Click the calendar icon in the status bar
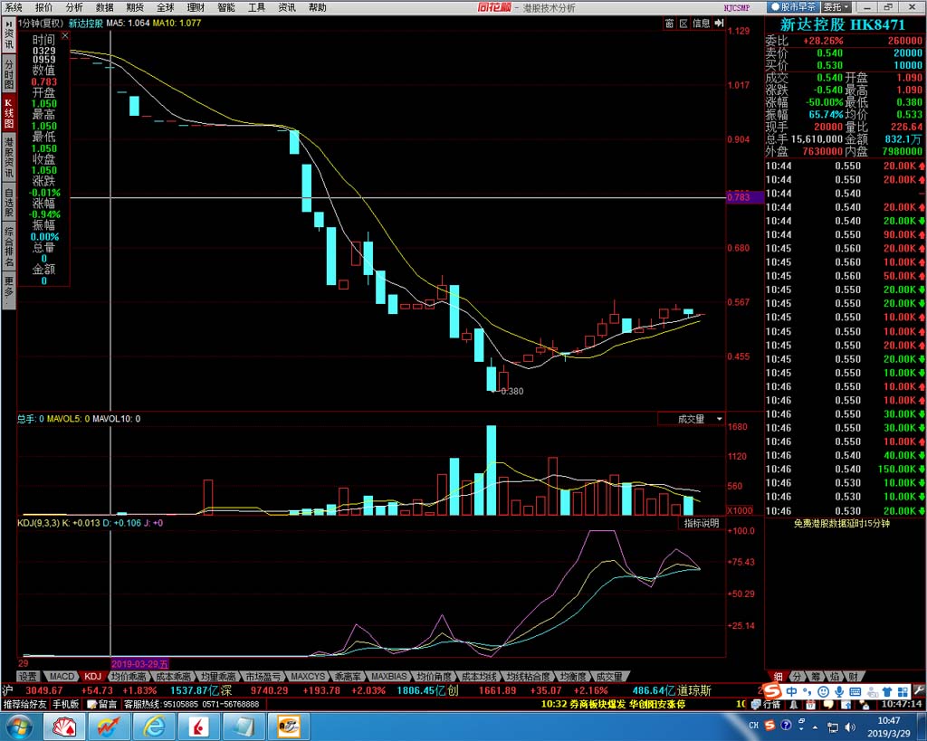This screenshot has width=927, height=741. [810, 705]
